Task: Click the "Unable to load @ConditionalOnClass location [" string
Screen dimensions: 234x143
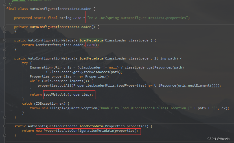Action: pos(145,108)
